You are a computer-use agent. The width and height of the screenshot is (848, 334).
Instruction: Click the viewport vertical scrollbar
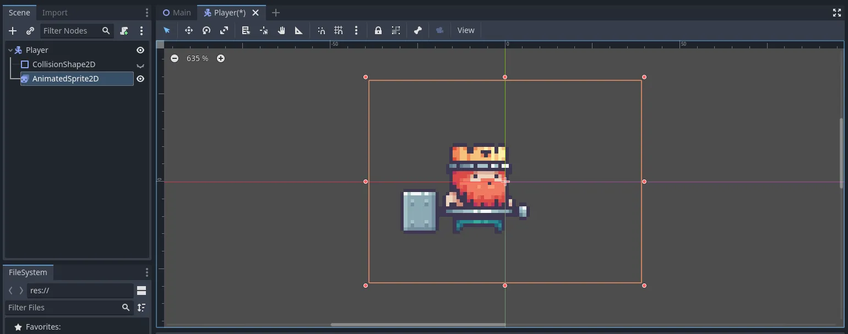[x=841, y=153]
